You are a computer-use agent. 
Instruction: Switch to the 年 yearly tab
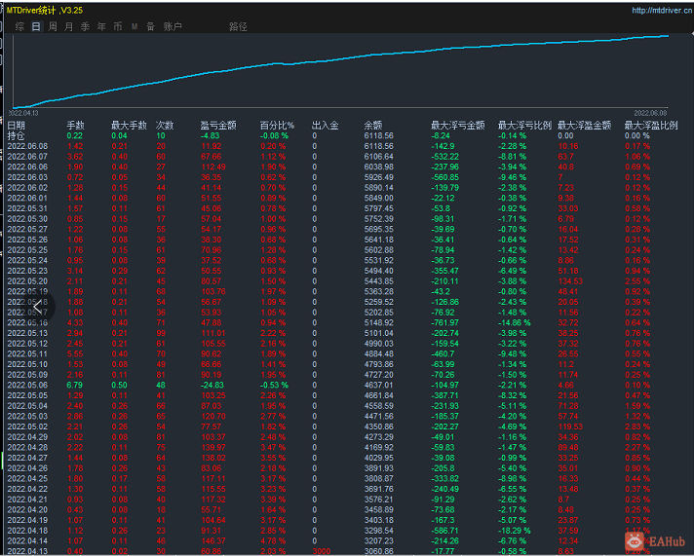[101, 27]
